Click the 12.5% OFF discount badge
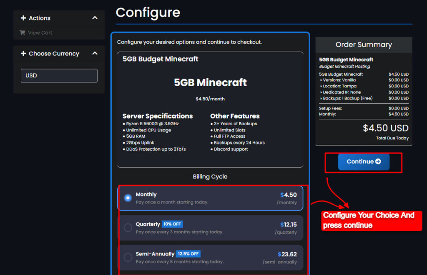Image resolution: width=427 pixels, height=275 pixels. [x=188, y=254]
